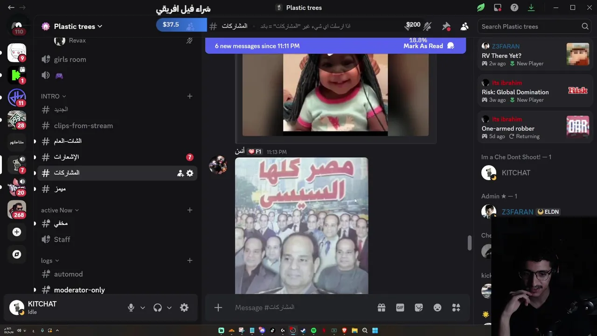Screen dimensions: 597x336
Task: Toggle the member list visibility
Action: coord(465,27)
